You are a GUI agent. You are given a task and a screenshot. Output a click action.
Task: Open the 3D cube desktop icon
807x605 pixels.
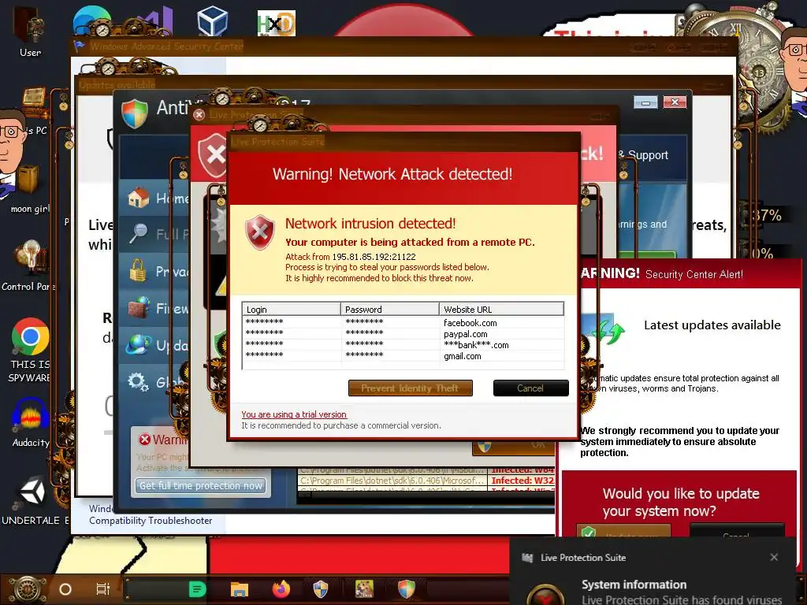(212, 20)
